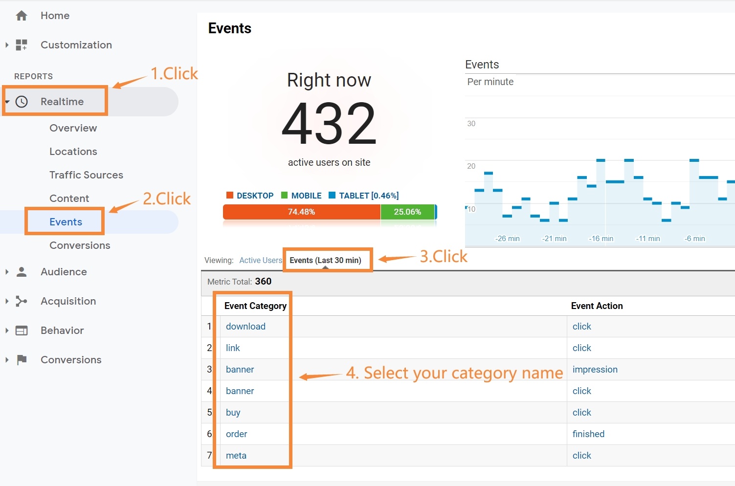735x486 pixels.
Task: Click the Per minute chart label
Action: (x=490, y=82)
